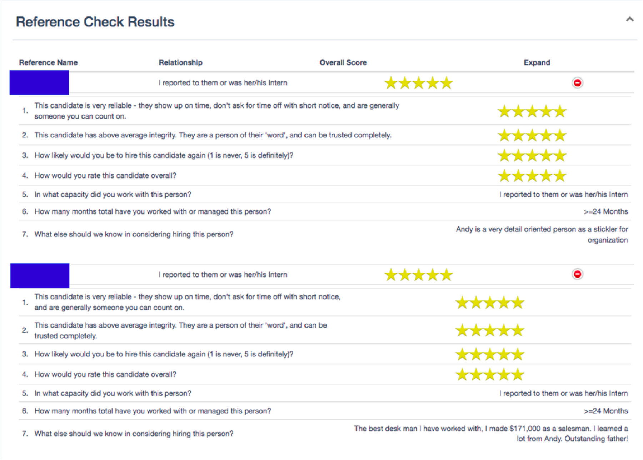Select the second redacted reference name block
The width and height of the screenshot is (643, 460).
(40, 275)
